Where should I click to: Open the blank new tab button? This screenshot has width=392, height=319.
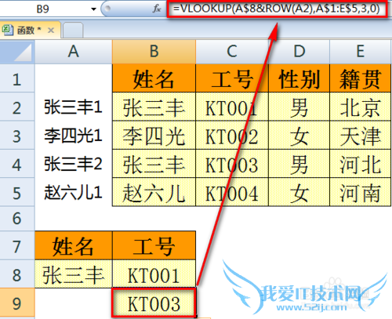(73, 31)
